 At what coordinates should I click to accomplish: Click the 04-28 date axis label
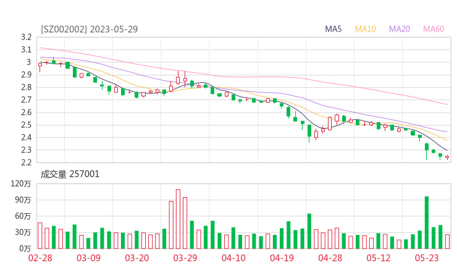click(x=330, y=258)
